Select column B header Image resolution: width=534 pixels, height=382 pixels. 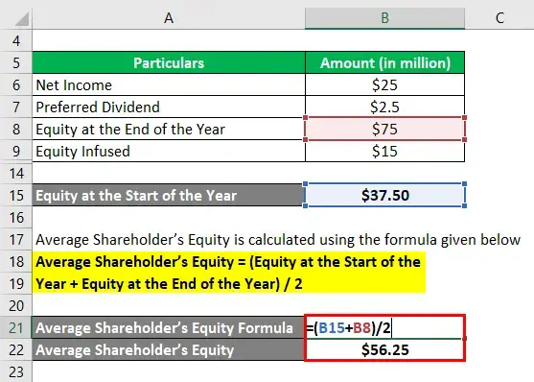[x=384, y=17]
